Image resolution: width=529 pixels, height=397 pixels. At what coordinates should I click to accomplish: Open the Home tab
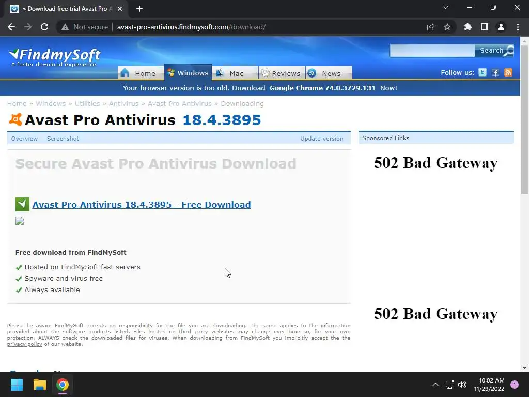pyautogui.click(x=141, y=73)
